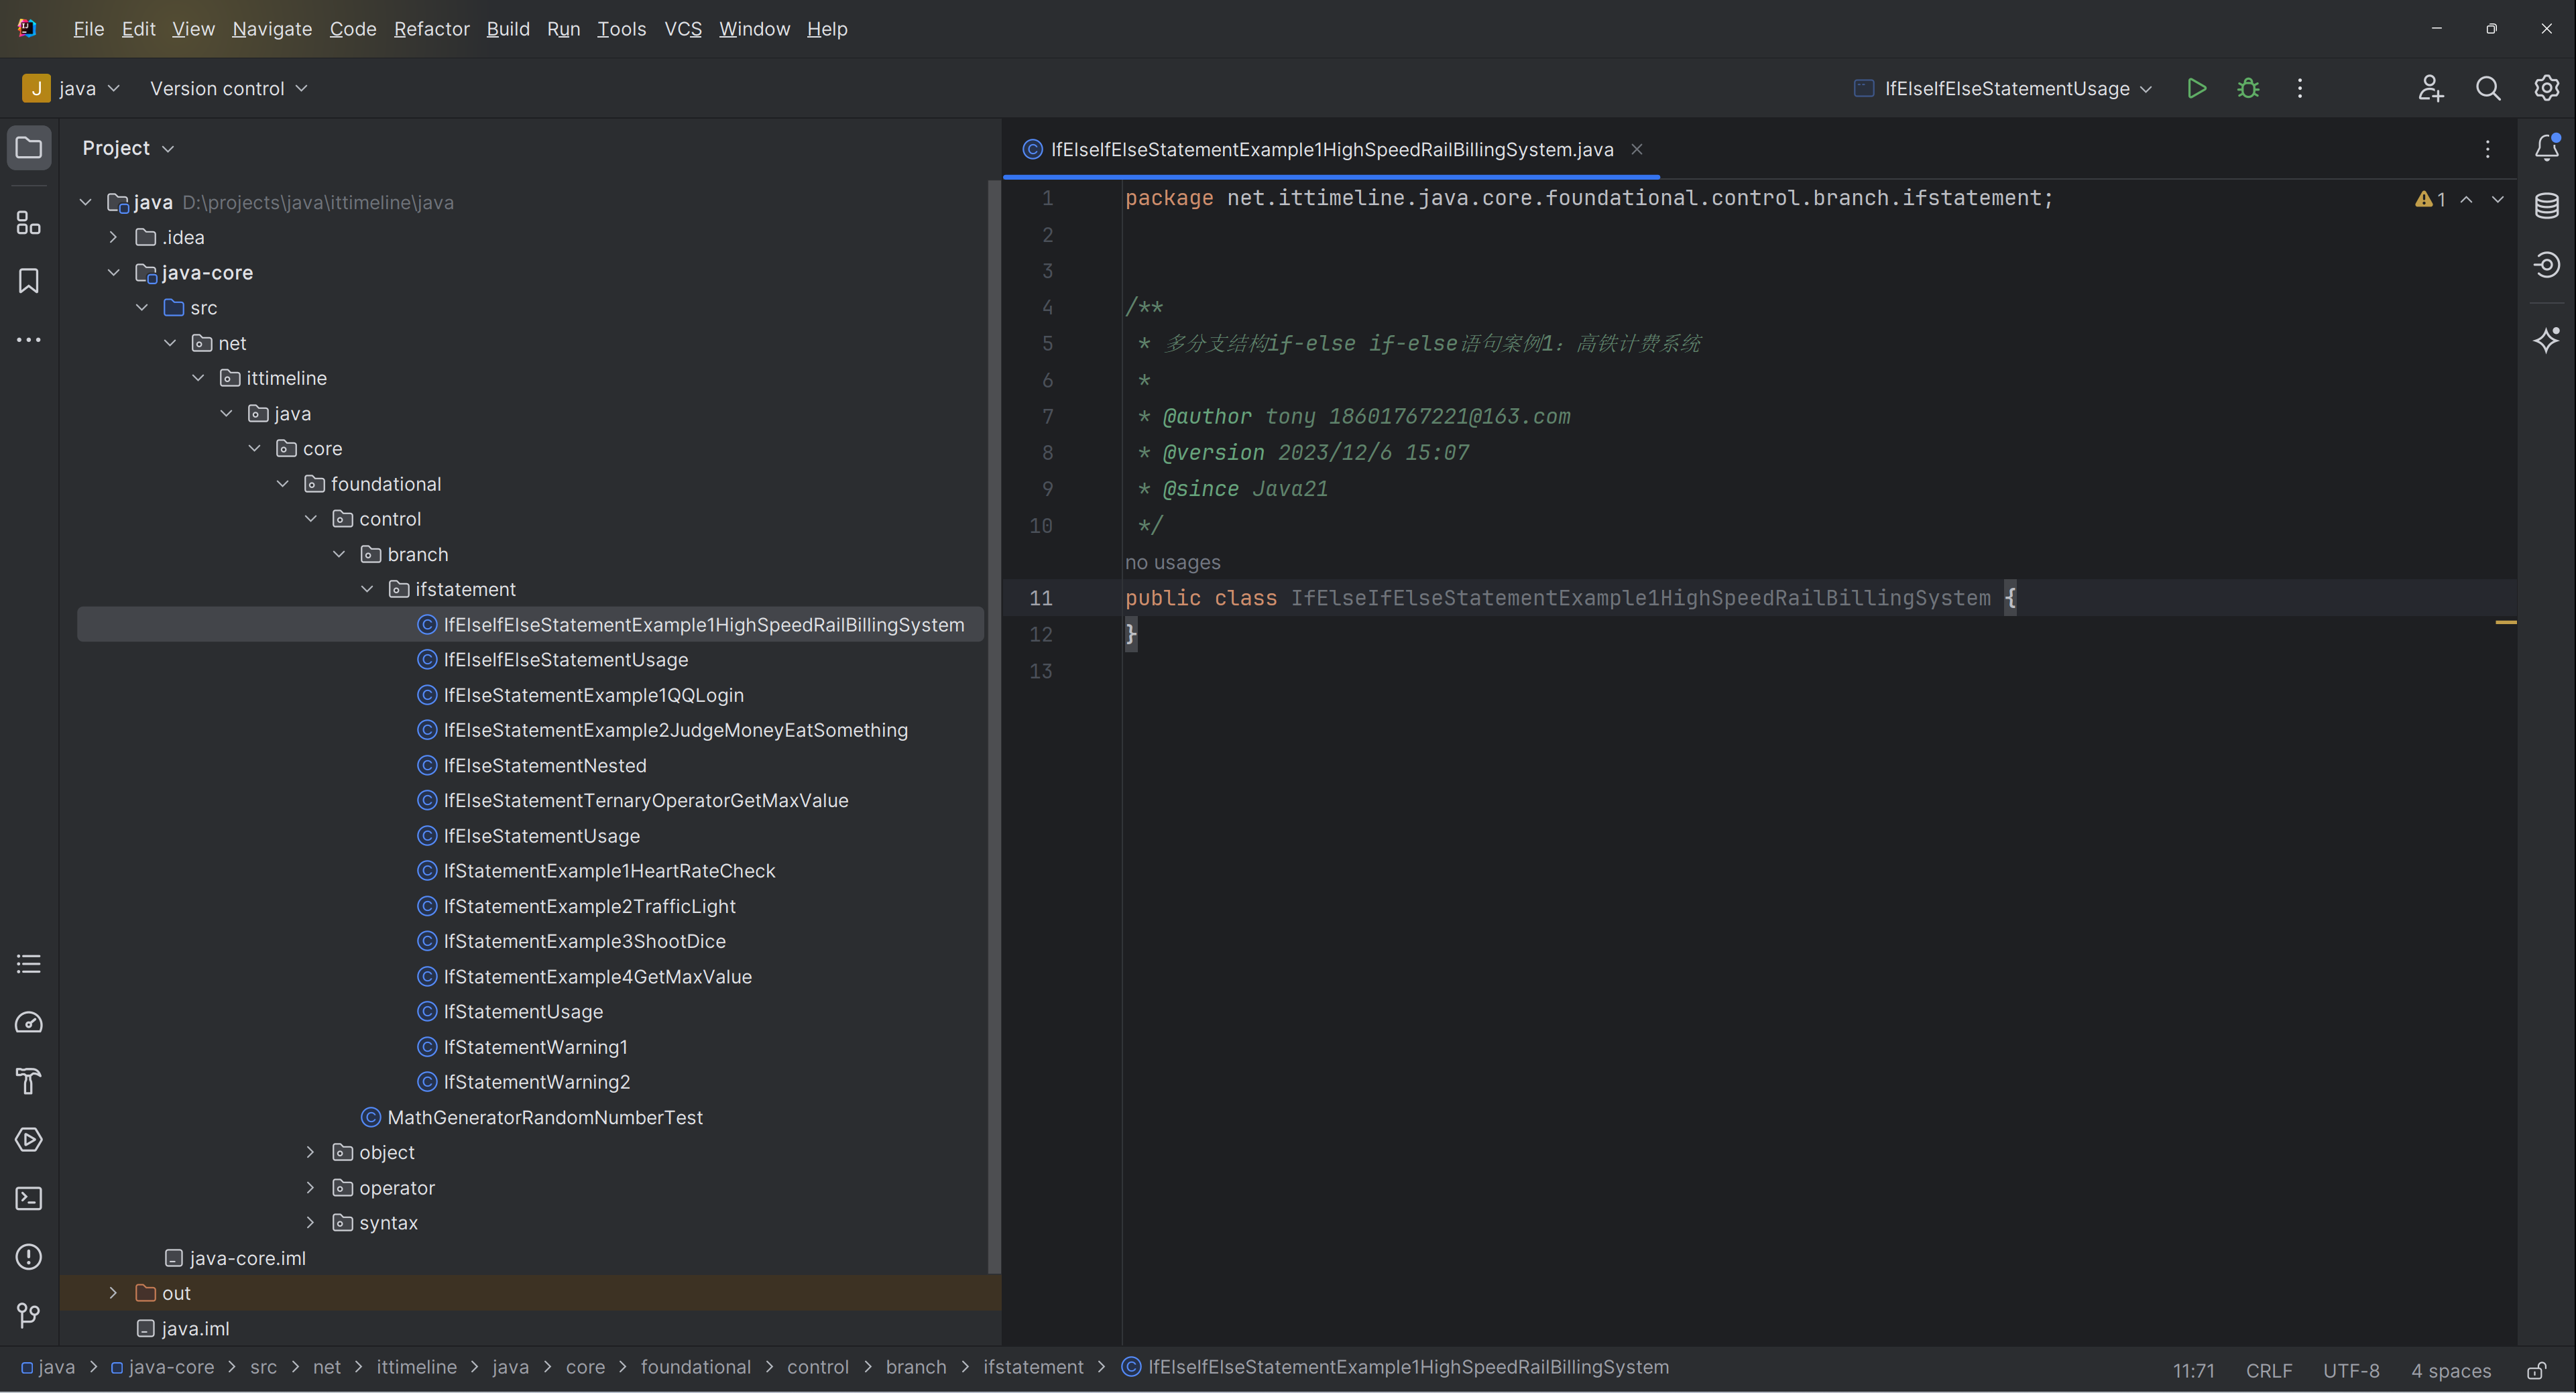This screenshot has width=2576, height=1393.
Task: Open the File menu
Action: 88,29
